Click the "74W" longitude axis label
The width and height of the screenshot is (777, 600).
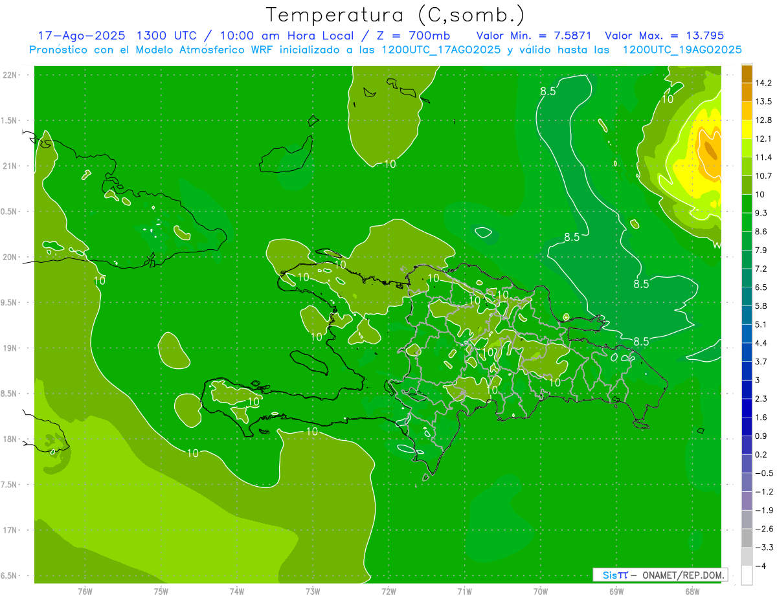coord(237,592)
